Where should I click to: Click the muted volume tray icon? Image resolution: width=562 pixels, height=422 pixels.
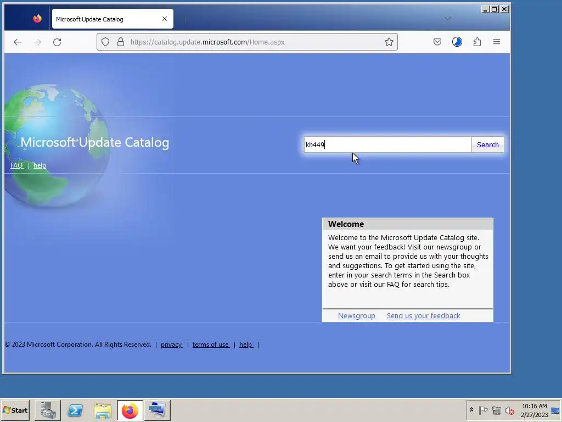point(510,410)
